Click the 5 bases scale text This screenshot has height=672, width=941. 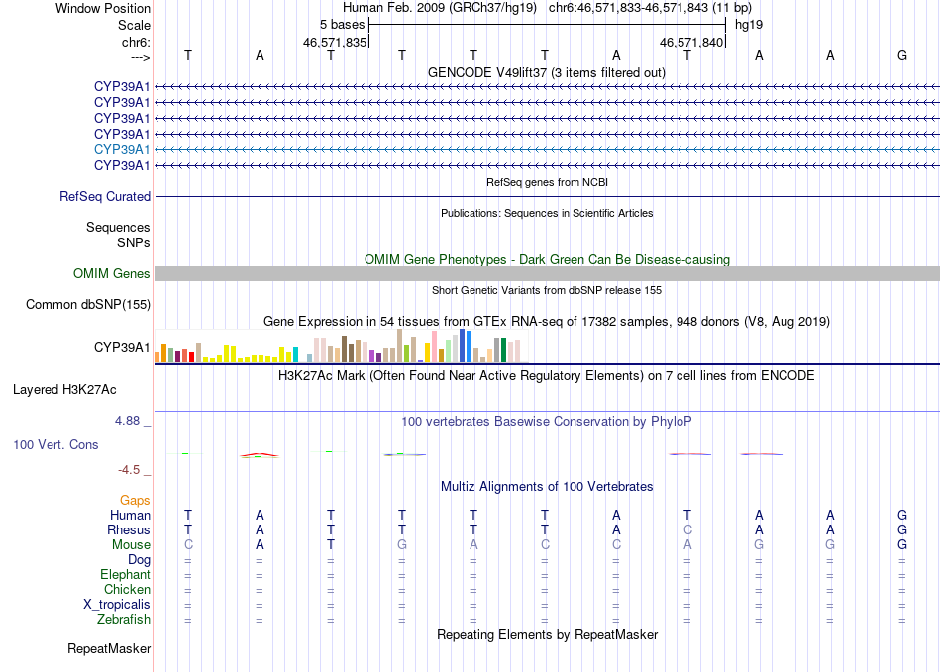342,25
